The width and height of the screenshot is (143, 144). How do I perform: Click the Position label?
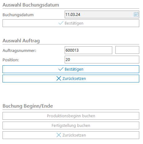pos(11,60)
